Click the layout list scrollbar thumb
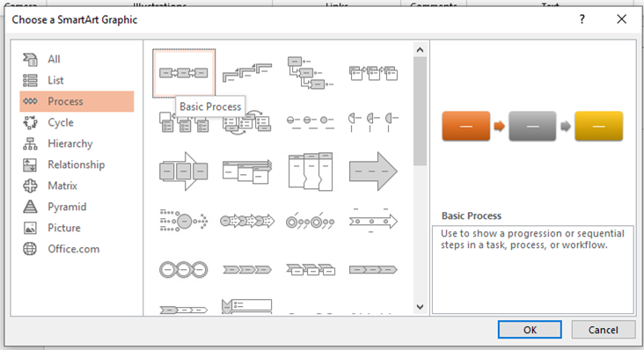 coord(420,111)
